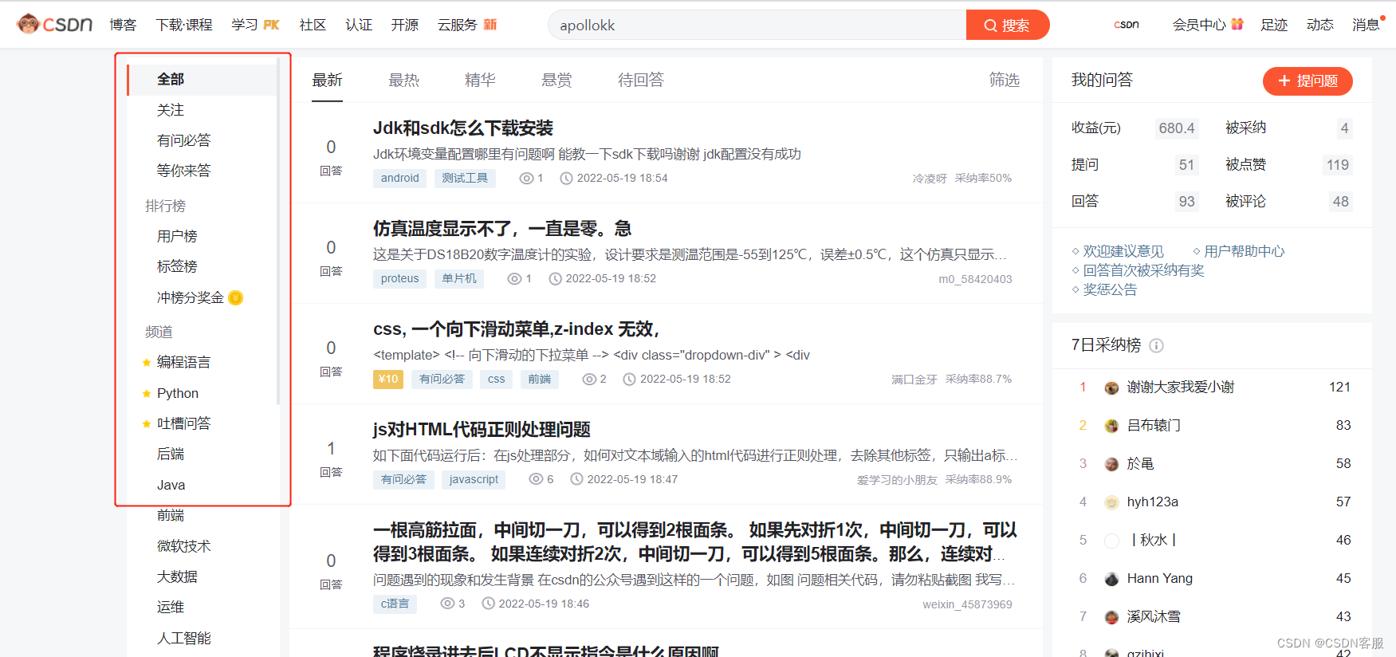Open 奖惩公告 link
The height and width of the screenshot is (657, 1396).
[1110, 289]
